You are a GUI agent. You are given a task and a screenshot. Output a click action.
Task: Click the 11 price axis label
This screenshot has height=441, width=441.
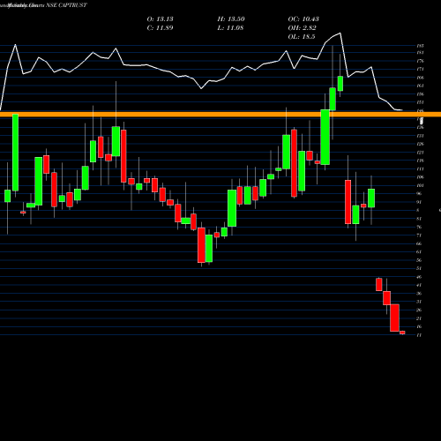[x=419, y=335]
